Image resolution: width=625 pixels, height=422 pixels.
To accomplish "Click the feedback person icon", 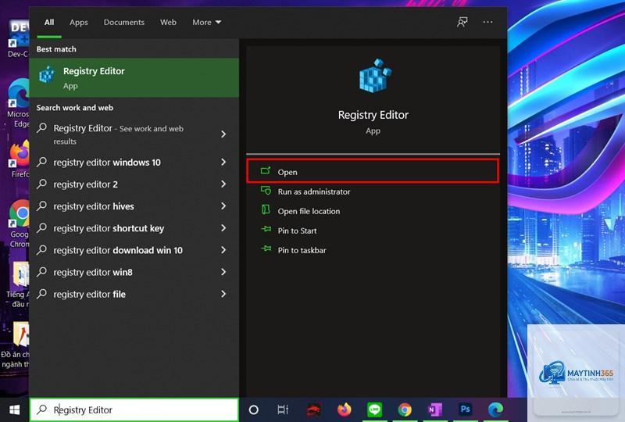I will click(462, 22).
